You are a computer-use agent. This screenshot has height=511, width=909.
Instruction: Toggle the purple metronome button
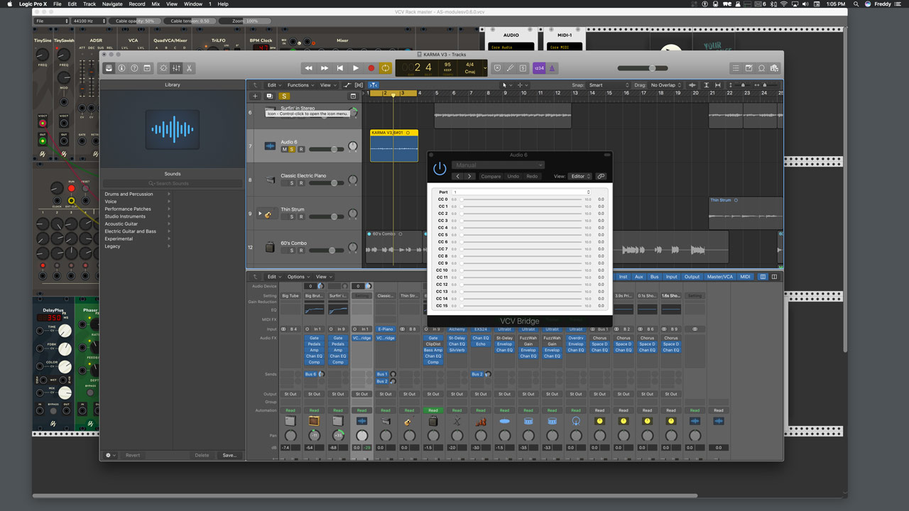pos(552,68)
